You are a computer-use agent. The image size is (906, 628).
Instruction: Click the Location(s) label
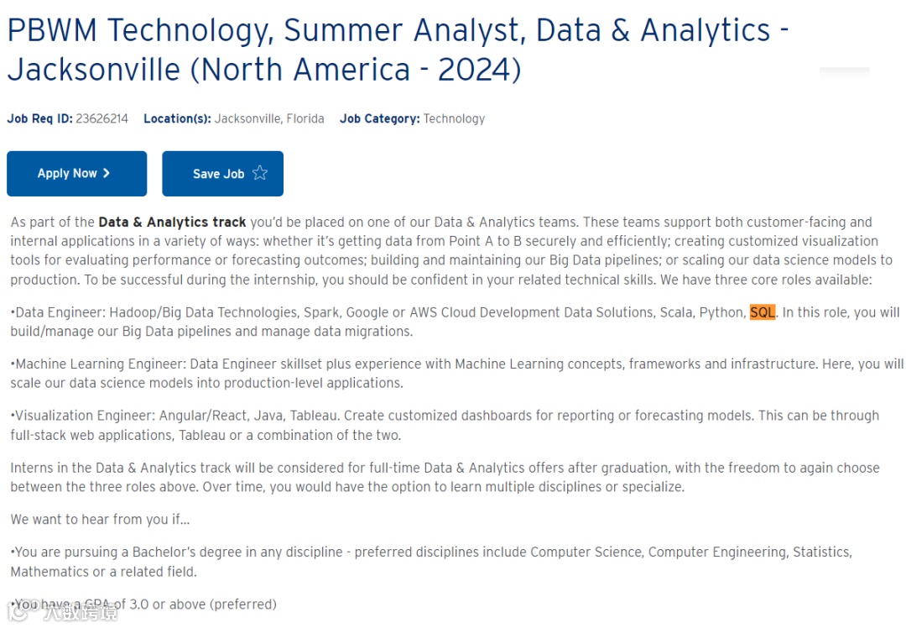point(177,119)
